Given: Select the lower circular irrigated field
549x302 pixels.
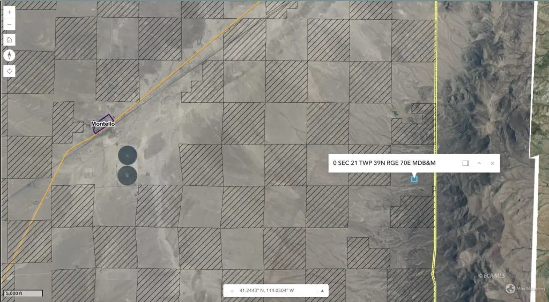Looking at the screenshot, I should tap(127, 176).
